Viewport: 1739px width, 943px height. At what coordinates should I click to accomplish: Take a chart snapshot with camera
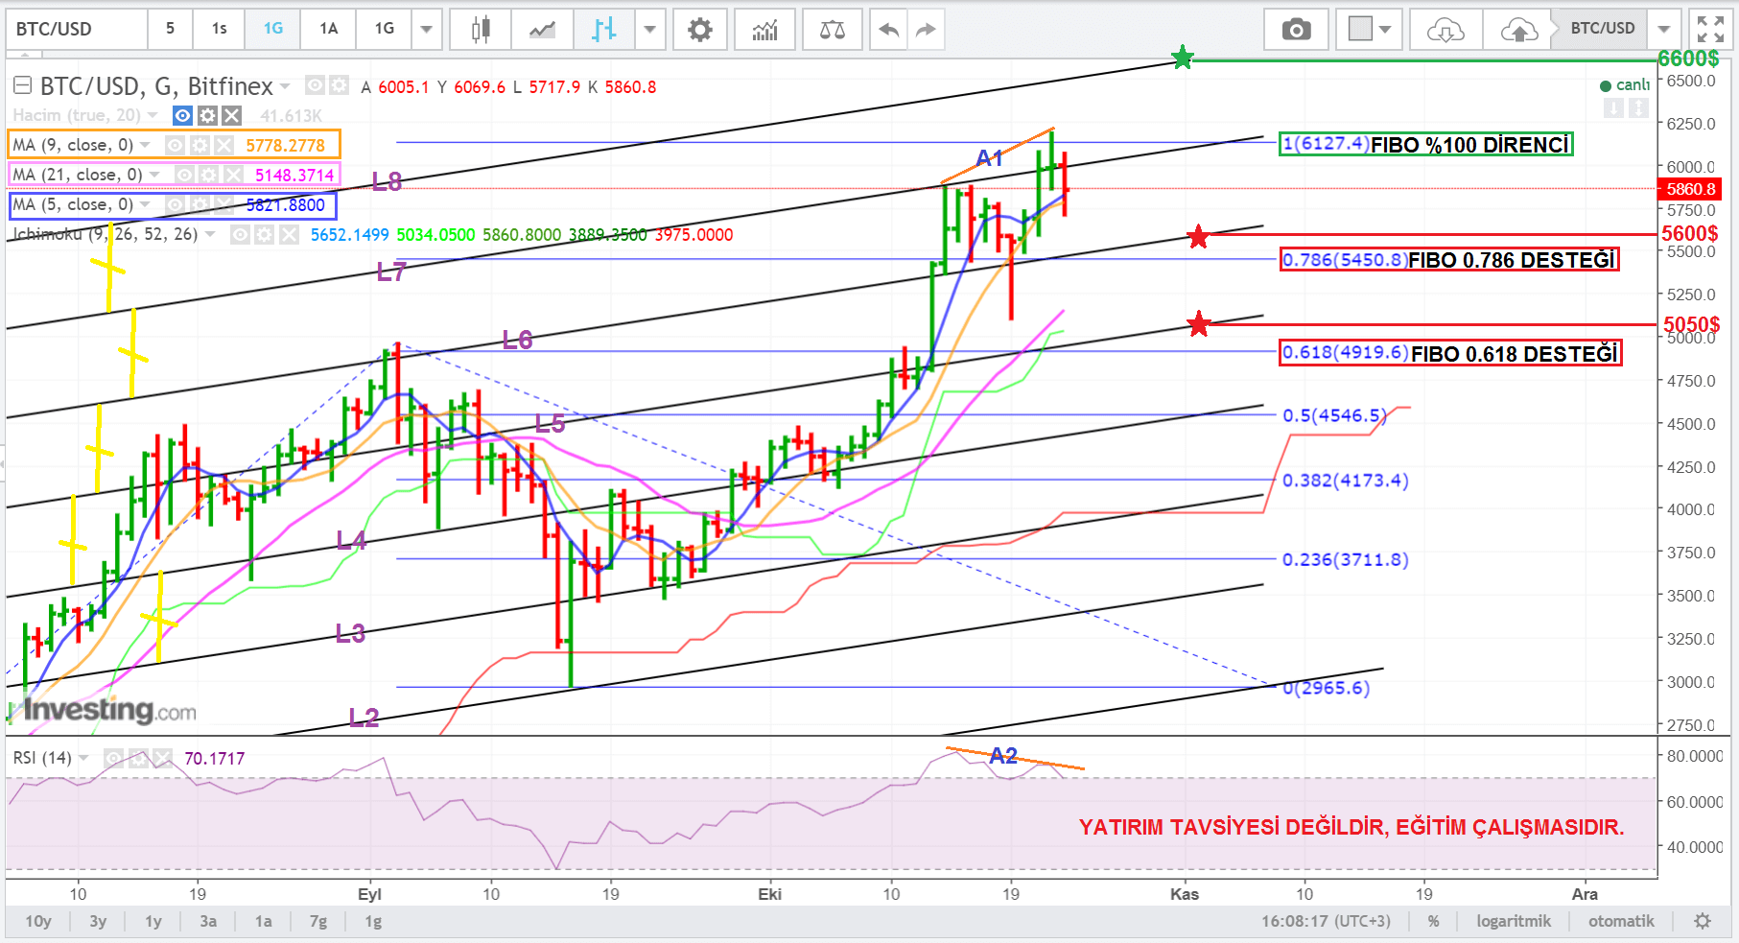[1296, 30]
